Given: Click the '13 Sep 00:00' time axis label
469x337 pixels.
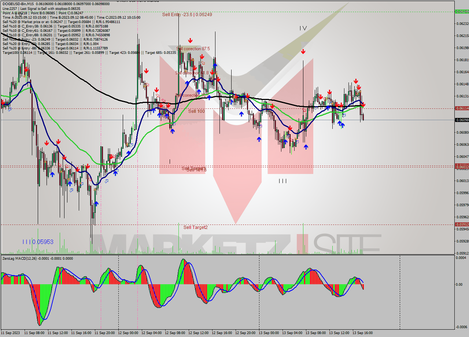Looking at the screenshot, I should tap(269, 333).
